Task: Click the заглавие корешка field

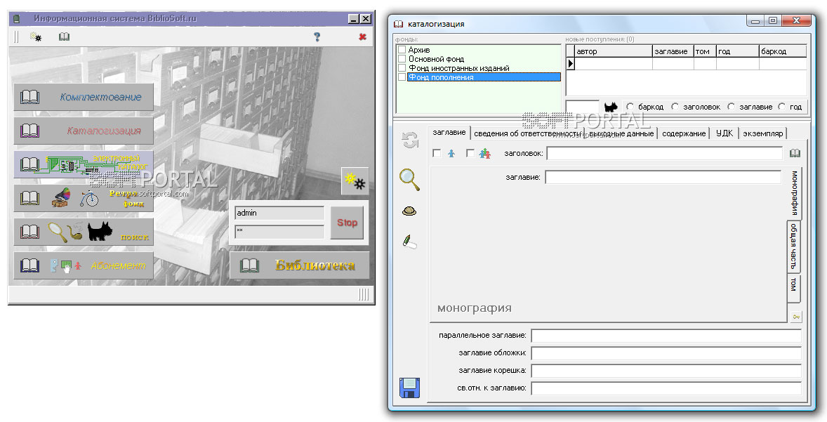Action: click(x=666, y=370)
